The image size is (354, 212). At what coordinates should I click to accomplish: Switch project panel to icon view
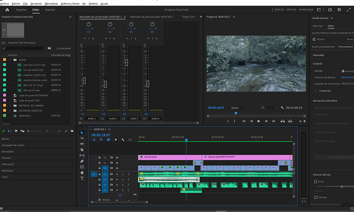pos(16,131)
